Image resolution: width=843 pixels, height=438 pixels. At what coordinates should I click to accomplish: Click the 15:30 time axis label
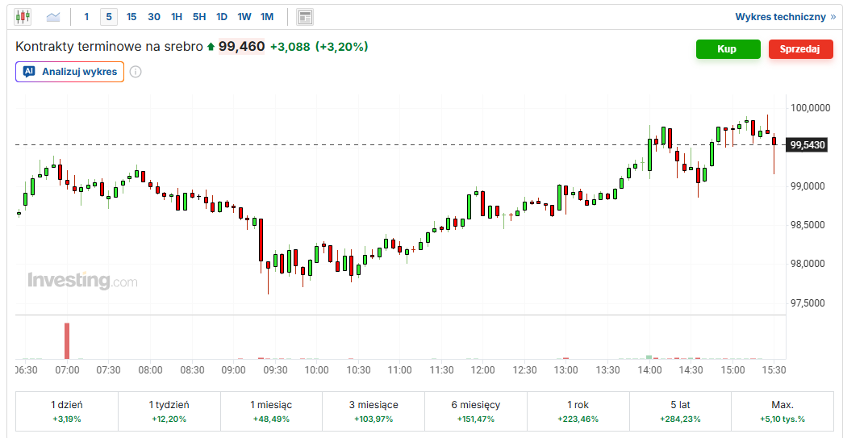[774, 369]
